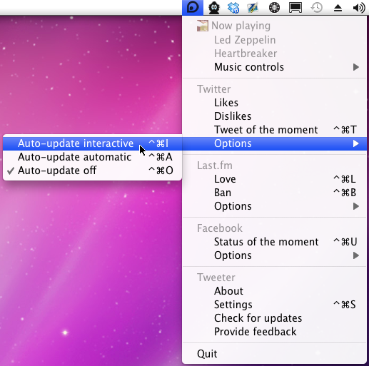Expand the Facebook Options submenu
This screenshot has width=369, height=366.
pos(274,255)
